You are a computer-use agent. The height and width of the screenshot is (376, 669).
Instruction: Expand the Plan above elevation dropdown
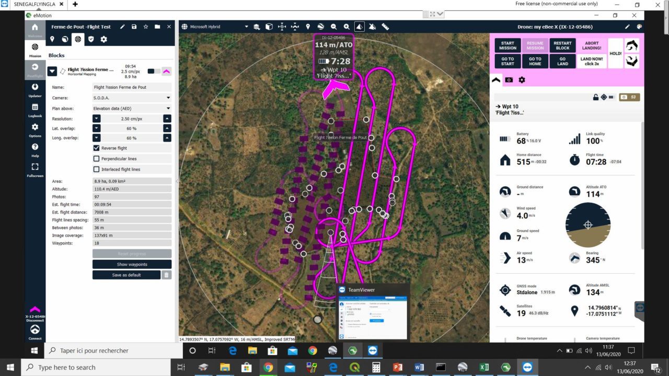(x=132, y=108)
